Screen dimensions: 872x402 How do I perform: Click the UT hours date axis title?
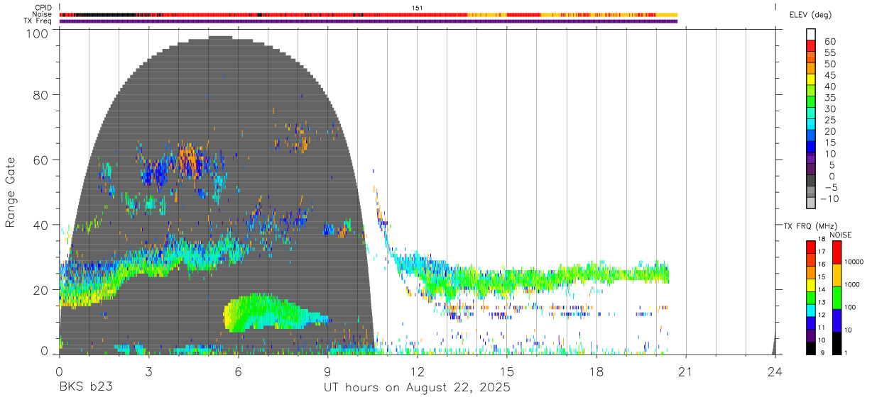click(x=417, y=387)
